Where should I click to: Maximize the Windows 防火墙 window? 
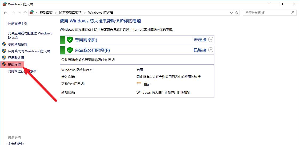(x=281, y=4)
